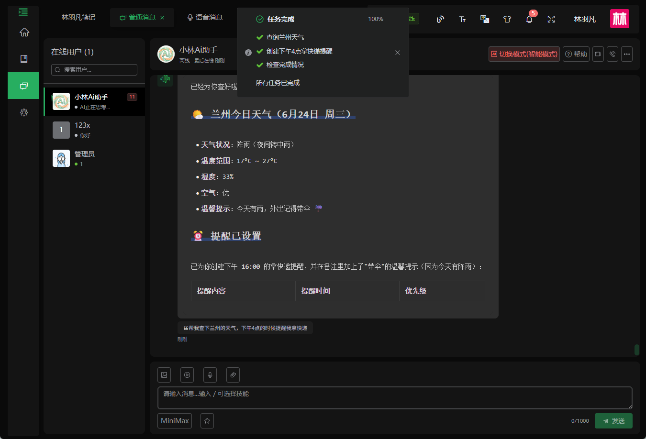The image size is (646, 439).
Task: Switch to the 林羽凡笔记 tab
Action: [78, 18]
